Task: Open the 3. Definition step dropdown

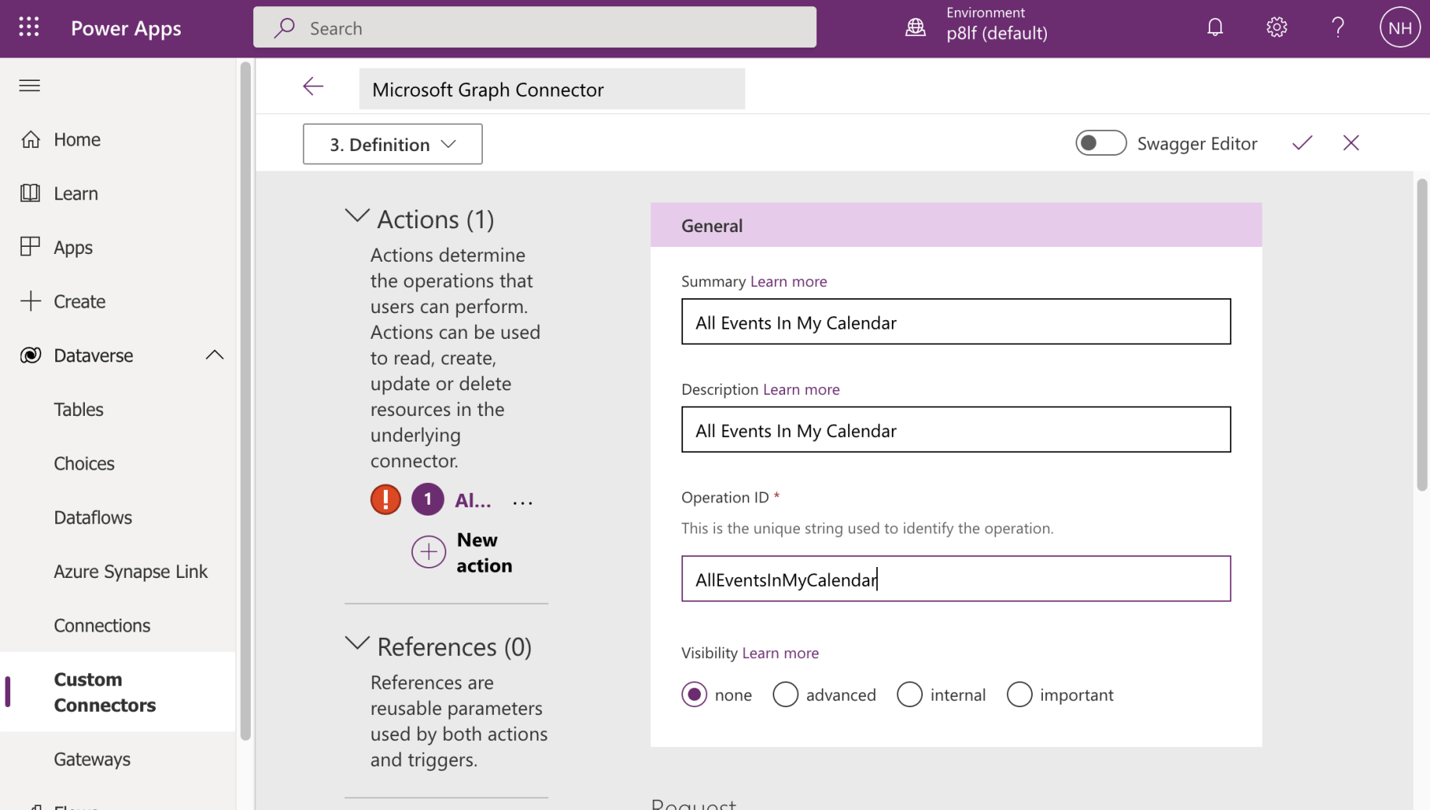Action: [x=393, y=144]
